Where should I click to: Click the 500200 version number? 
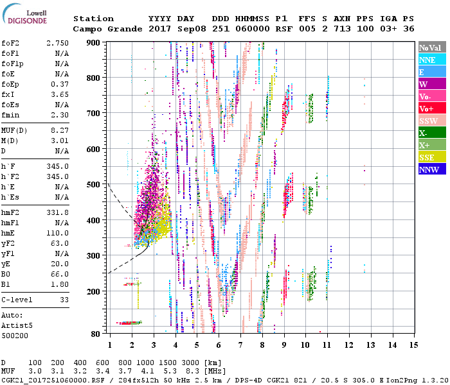(15, 336)
